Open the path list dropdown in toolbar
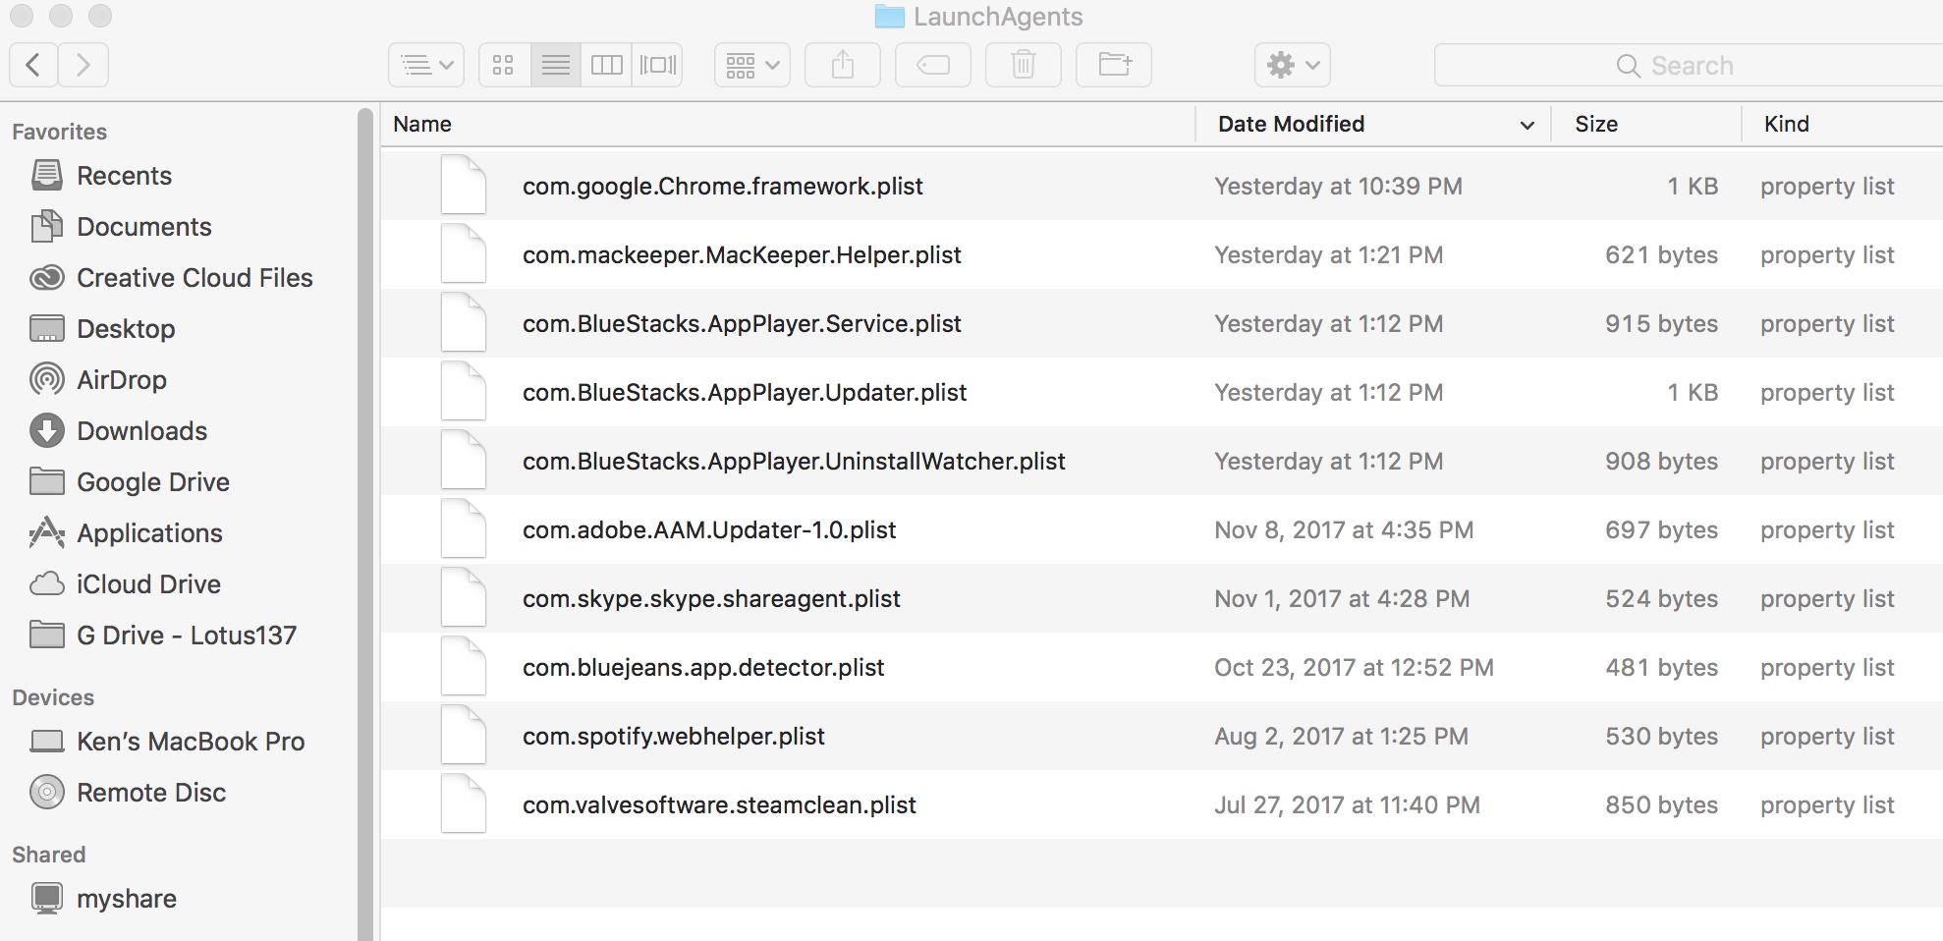The width and height of the screenshot is (1943, 941). click(x=426, y=65)
